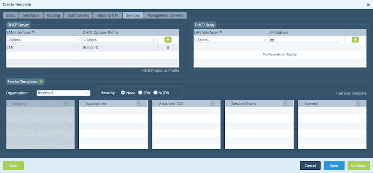Open the gear icon beside IP Address field
The height and width of the screenshot is (173, 373).
click(x=272, y=40)
